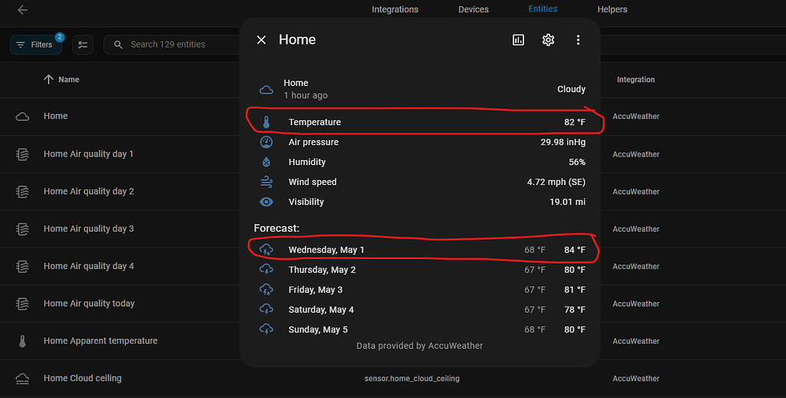Close the Home weather dialog
This screenshot has width=786, height=398.
tap(261, 40)
